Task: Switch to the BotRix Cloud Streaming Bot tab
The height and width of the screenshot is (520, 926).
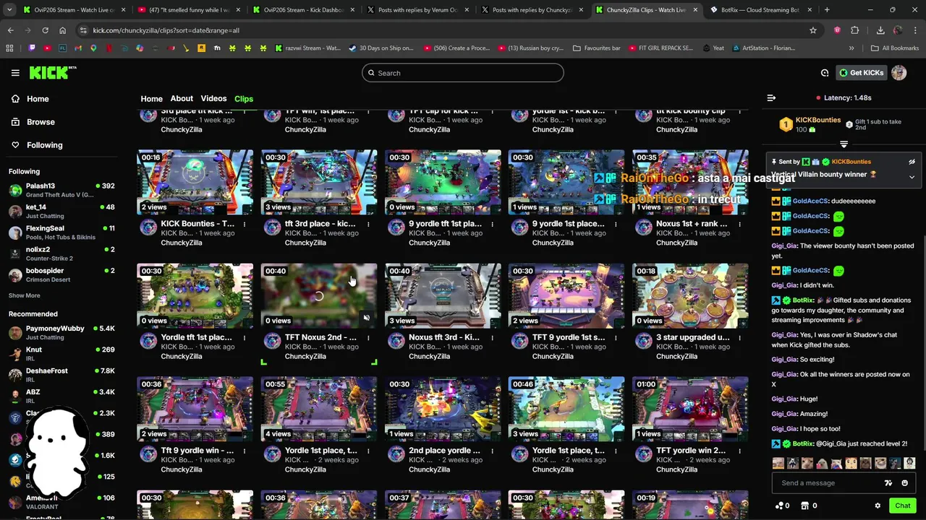Action: point(760,10)
